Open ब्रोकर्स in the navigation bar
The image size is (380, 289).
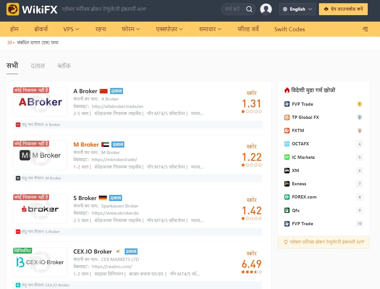tap(41, 29)
